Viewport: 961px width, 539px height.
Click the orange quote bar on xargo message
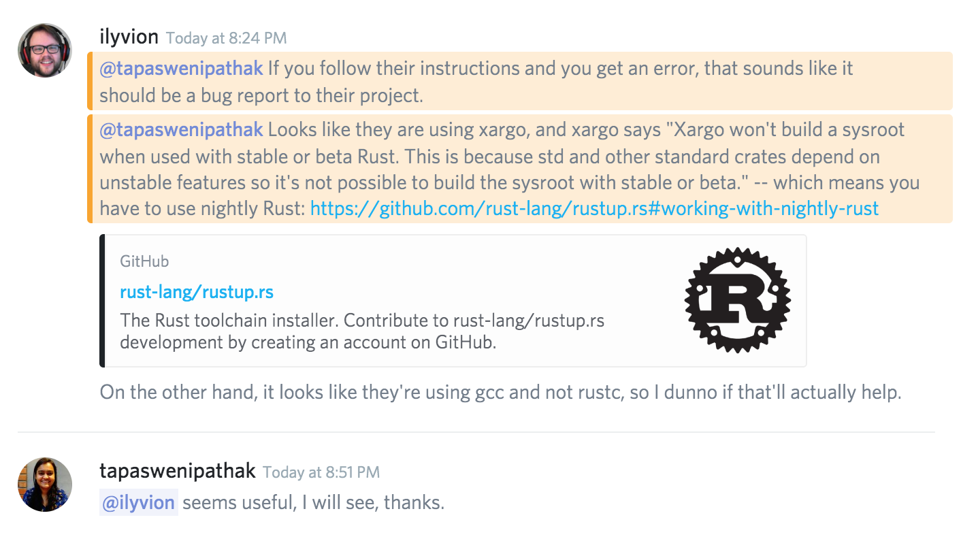point(92,168)
